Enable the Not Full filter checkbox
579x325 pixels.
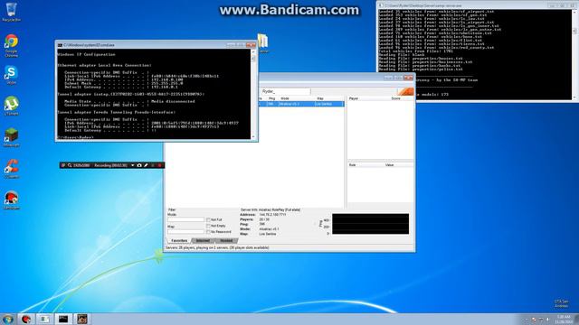pyautogui.click(x=208, y=220)
